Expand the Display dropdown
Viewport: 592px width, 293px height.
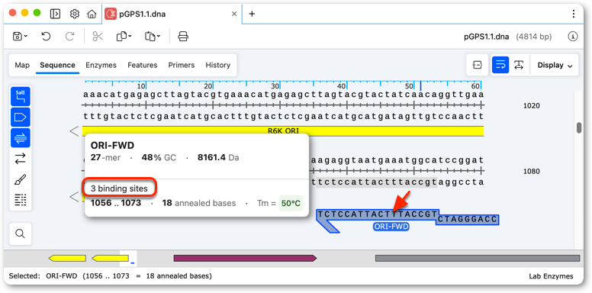(x=555, y=66)
